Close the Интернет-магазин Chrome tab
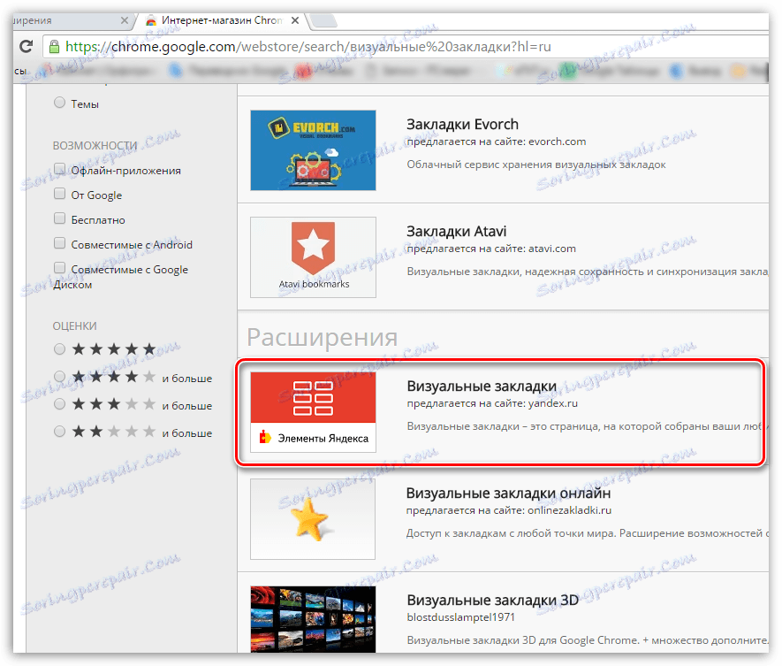Viewport: 782px width, 666px height. tap(295, 20)
